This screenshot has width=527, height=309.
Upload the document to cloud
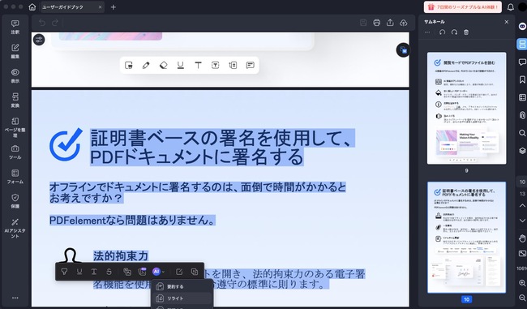[403, 23]
